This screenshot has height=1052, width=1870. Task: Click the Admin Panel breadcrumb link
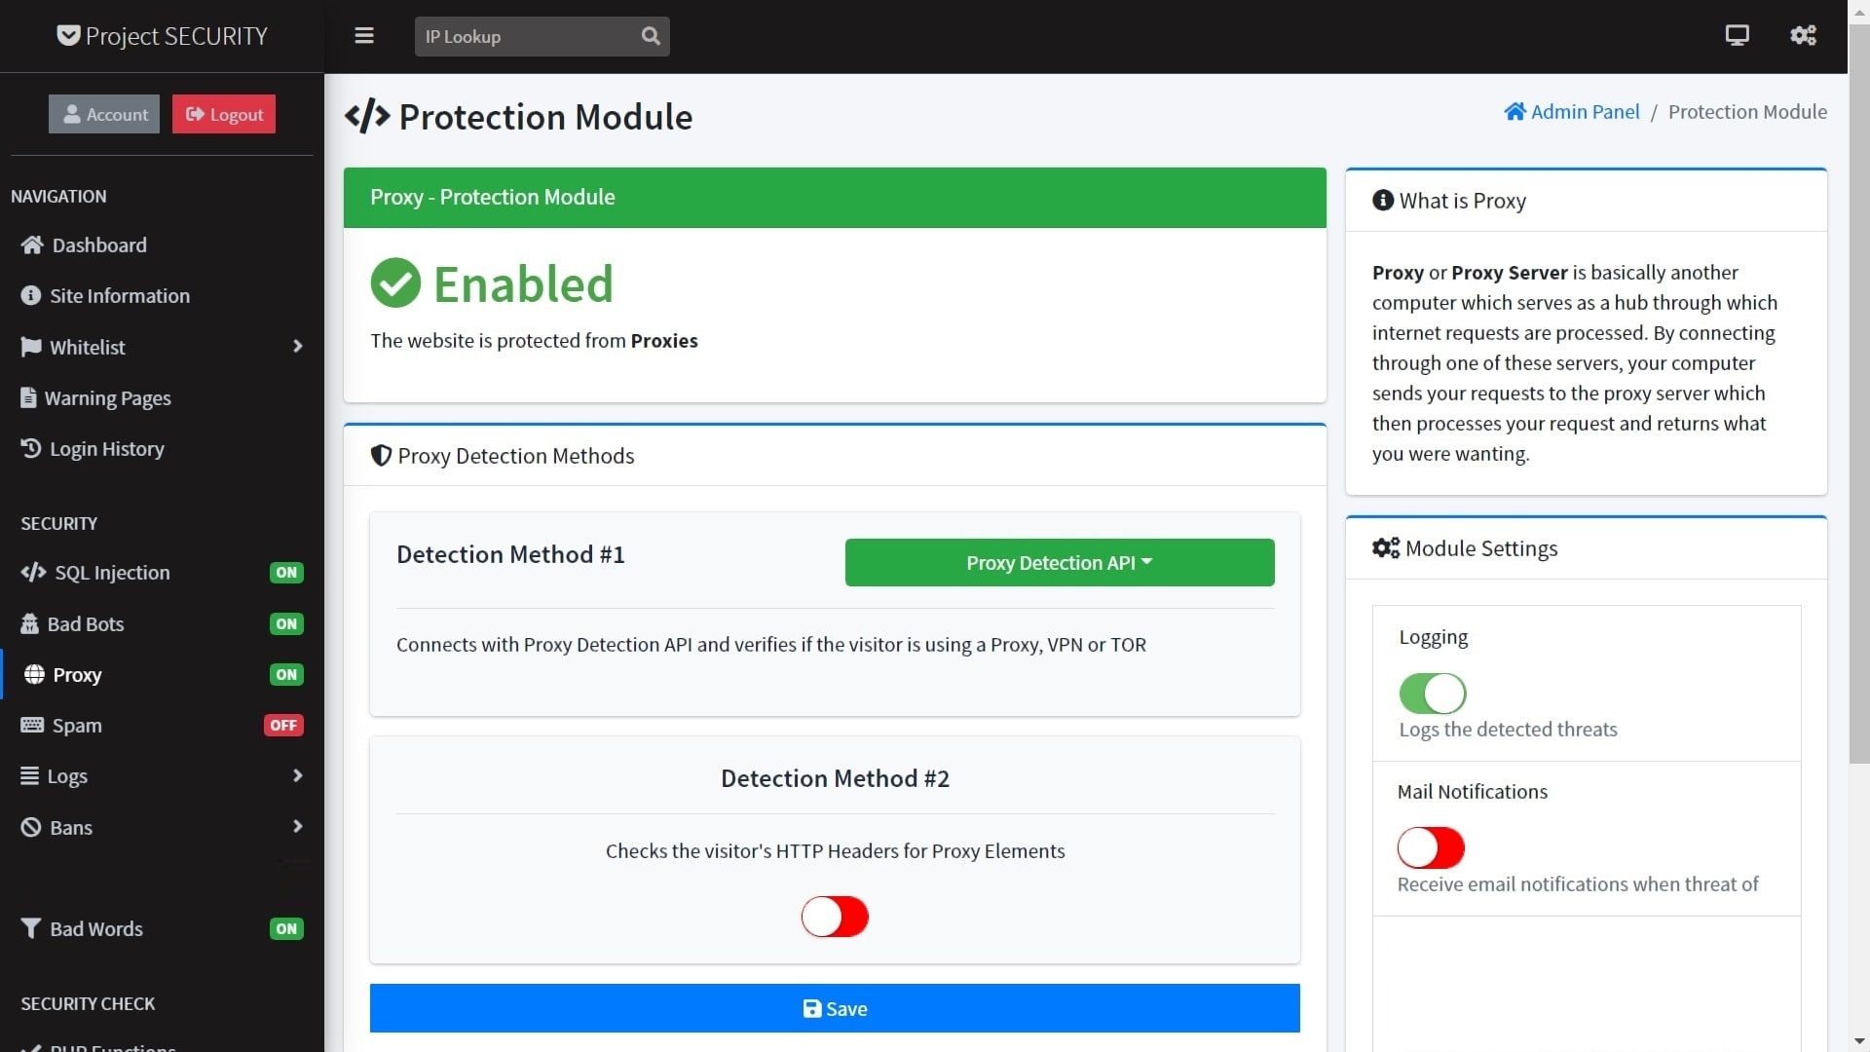point(1572,112)
